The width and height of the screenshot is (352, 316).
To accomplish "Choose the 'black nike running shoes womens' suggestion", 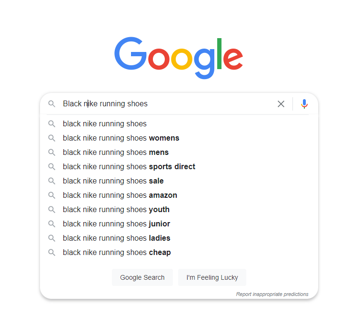I will pos(121,138).
